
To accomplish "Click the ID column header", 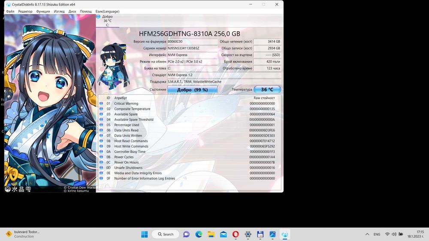I will 109,98.
